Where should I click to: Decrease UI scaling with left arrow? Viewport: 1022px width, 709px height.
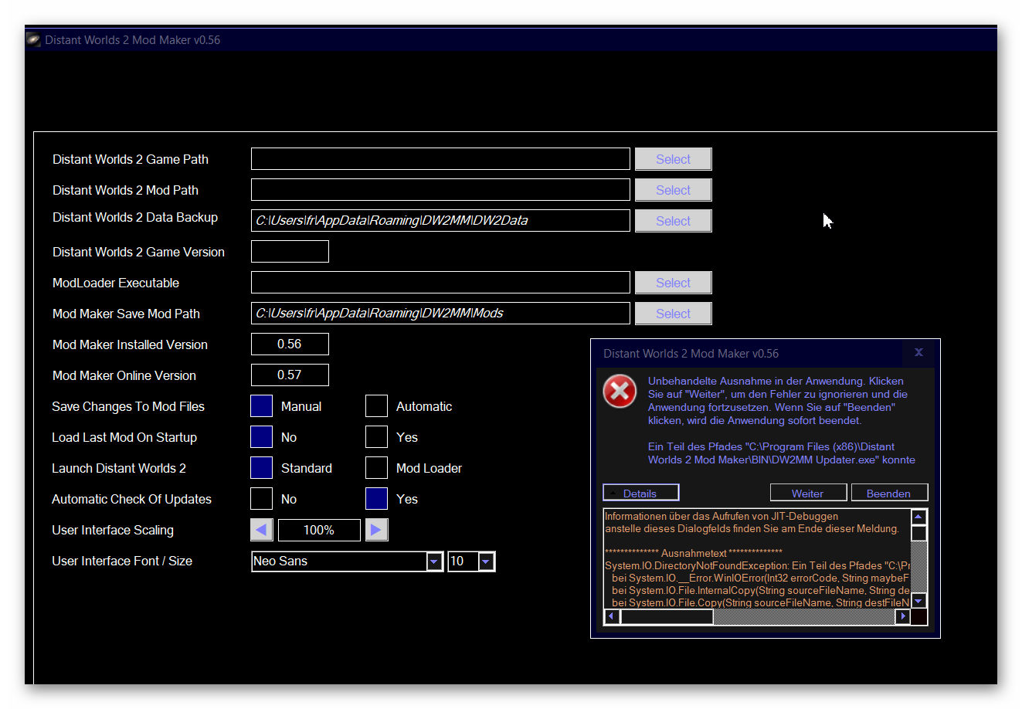point(262,530)
